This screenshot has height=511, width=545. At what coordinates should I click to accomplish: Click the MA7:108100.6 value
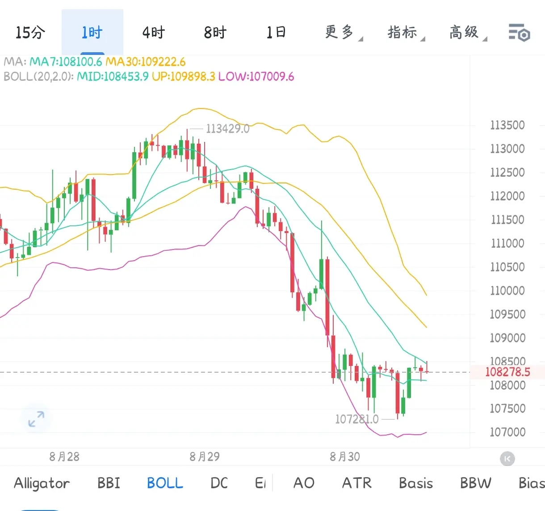pos(66,62)
